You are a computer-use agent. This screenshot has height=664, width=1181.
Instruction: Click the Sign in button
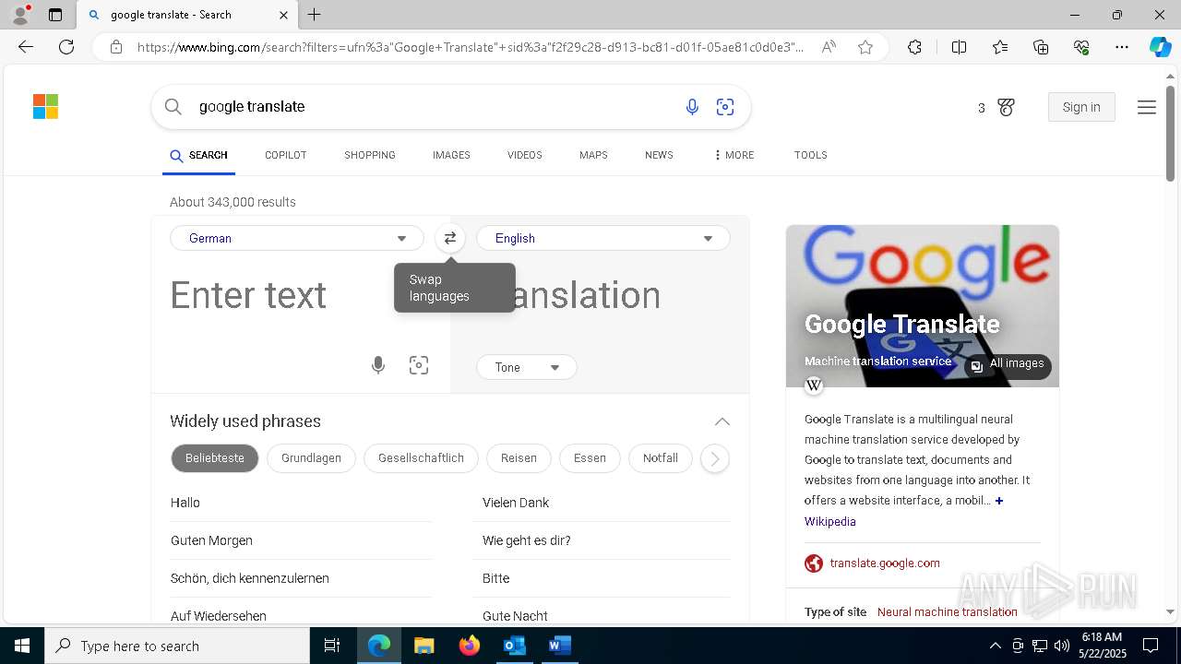pos(1081,107)
